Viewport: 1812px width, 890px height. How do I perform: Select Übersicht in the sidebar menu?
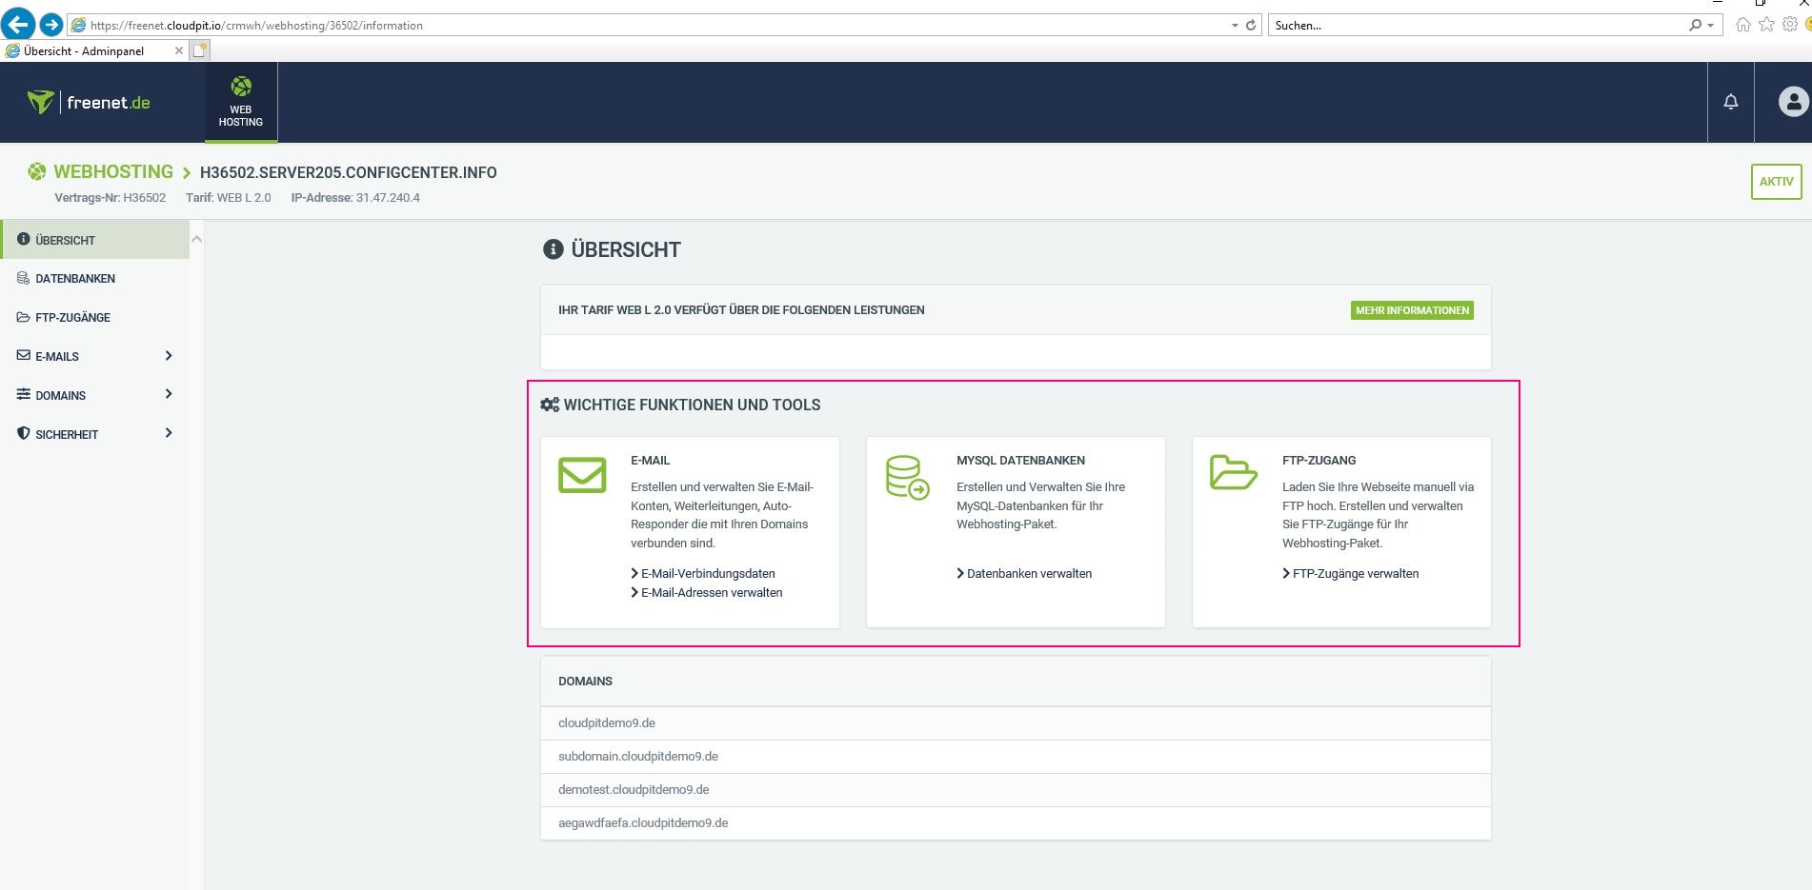(x=64, y=240)
